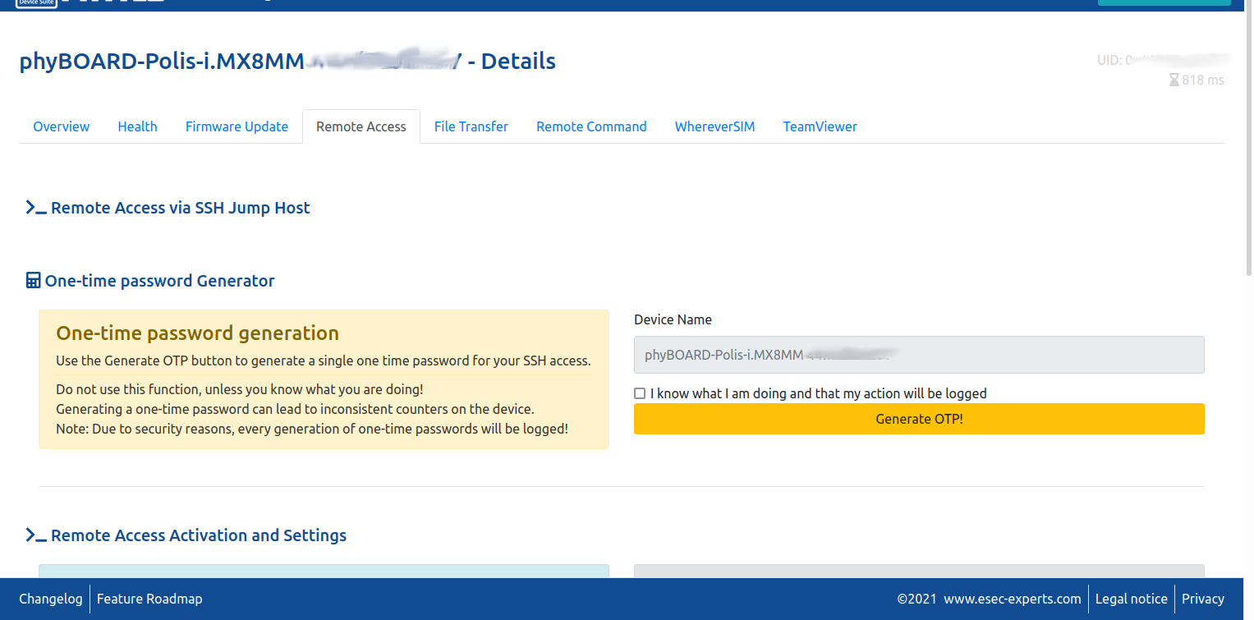Click the '818 ms' response time text
This screenshot has height=620, width=1254.
point(1203,80)
